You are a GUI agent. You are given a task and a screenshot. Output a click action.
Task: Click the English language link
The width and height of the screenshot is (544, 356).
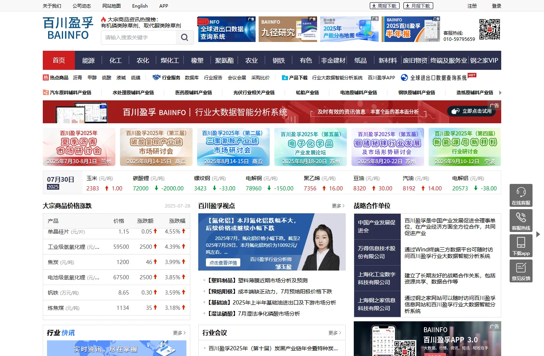pos(140,6)
